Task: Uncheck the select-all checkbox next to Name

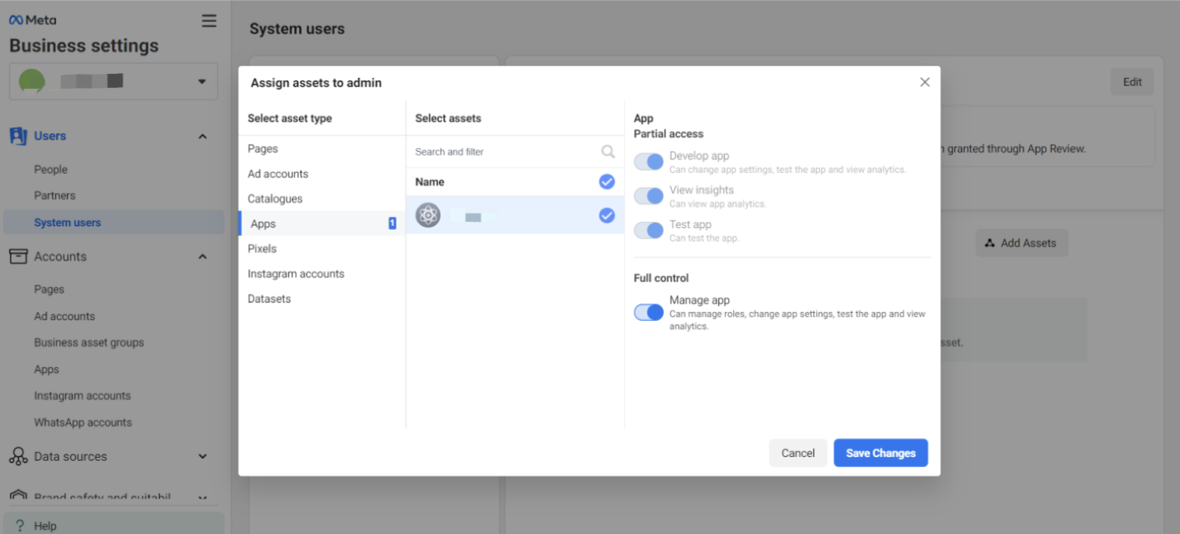Action: (x=607, y=182)
